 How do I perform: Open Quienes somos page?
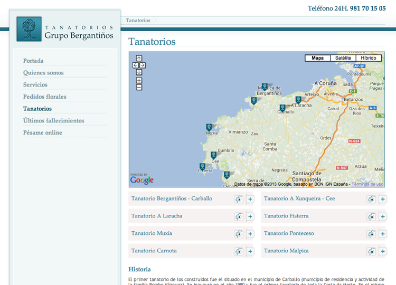pos(43,73)
